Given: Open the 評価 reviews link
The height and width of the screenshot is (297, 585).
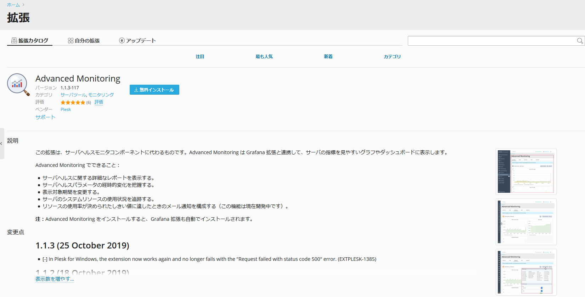Looking at the screenshot, I should click(99, 102).
